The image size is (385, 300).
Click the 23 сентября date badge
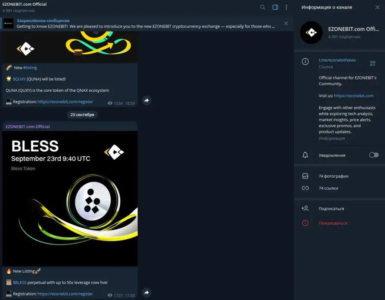[x=82, y=114]
